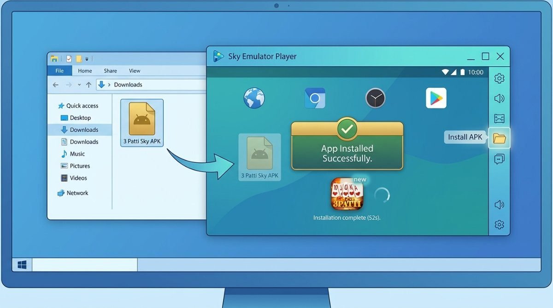This screenshot has height=308, width=553.
Task: Click the Sky Emulator Player logo icon
Action: tap(218, 57)
